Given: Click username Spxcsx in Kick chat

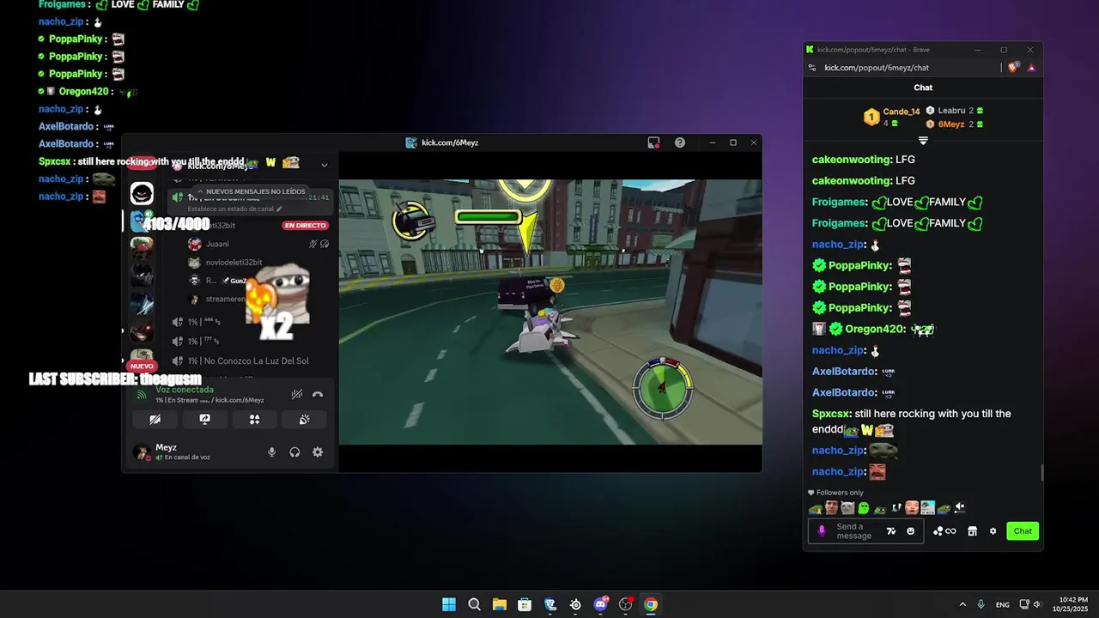Looking at the screenshot, I should click(x=830, y=414).
